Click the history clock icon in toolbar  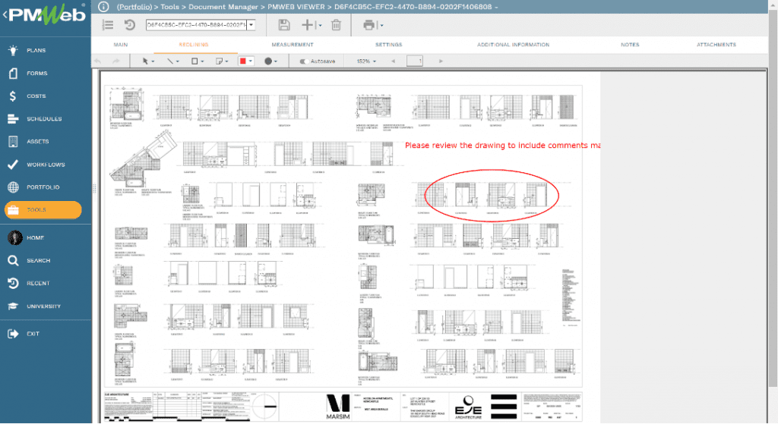(129, 25)
